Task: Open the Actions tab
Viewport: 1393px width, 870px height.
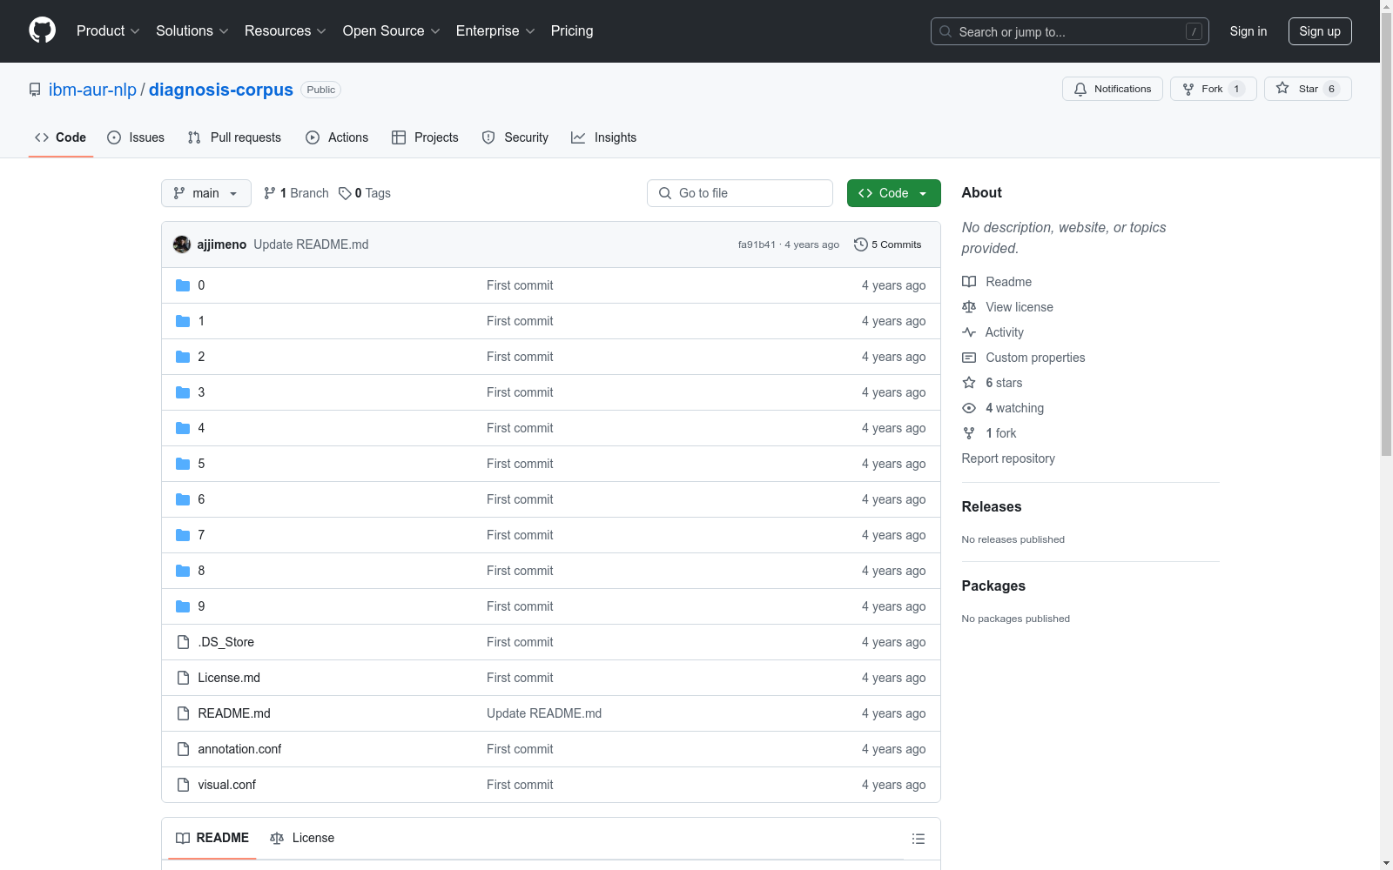Action: point(337,137)
